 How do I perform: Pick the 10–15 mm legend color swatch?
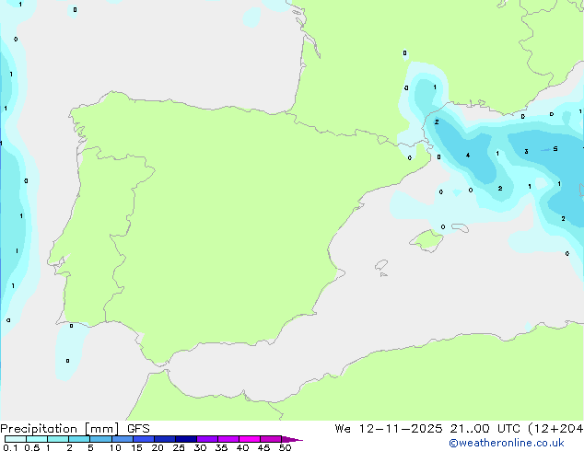point(123,439)
